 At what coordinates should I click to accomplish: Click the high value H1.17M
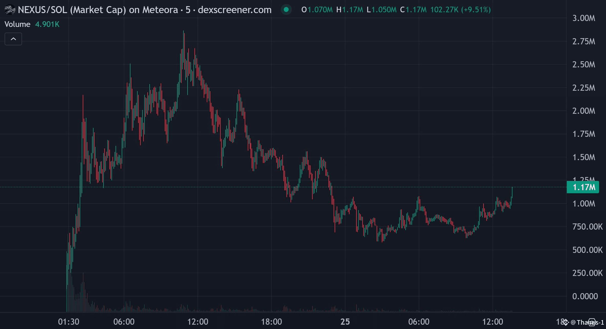coord(350,10)
